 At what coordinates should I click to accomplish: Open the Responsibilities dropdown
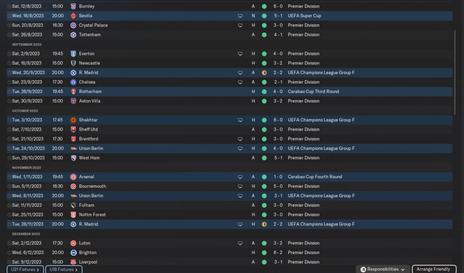[x=383, y=269]
